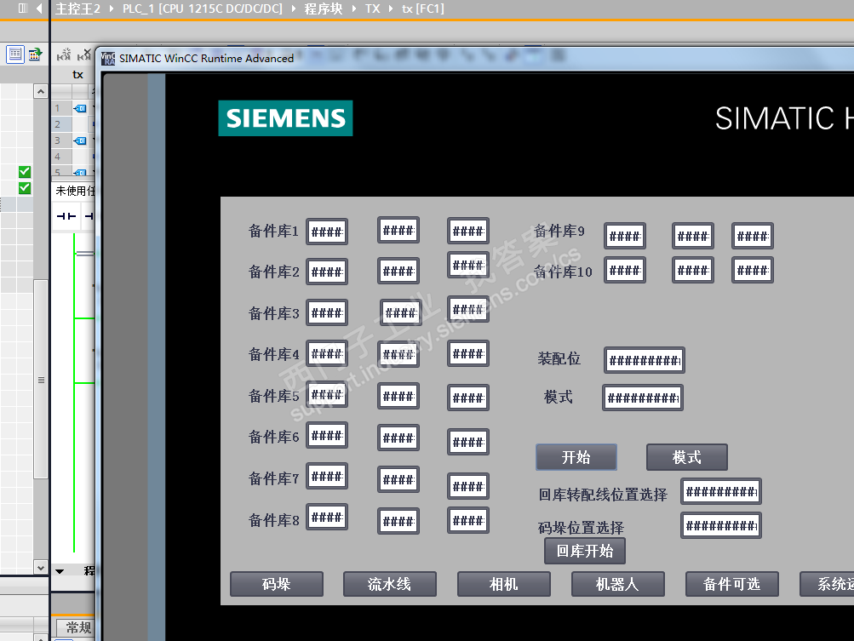The height and width of the screenshot is (641, 854).
Task: Click the 模式 button
Action: [x=687, y=457]
